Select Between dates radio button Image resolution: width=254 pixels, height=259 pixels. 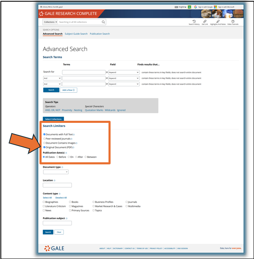click(86, 157)
